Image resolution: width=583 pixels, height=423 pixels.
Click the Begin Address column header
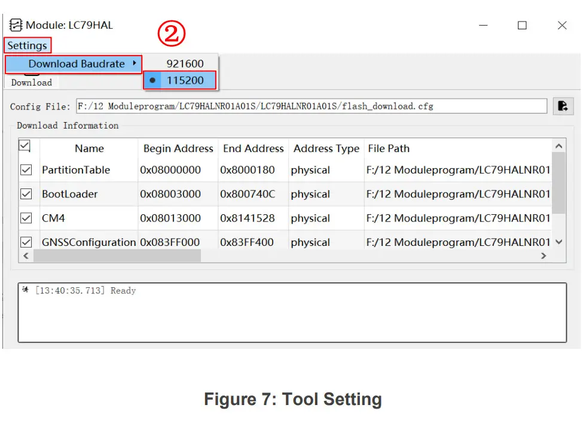click(x=178, y=148)
